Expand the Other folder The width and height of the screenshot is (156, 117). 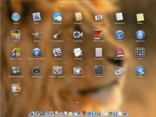(x=140, y=52)
